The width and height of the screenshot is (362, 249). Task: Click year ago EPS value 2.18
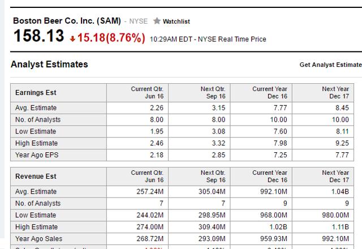(157, 155)
